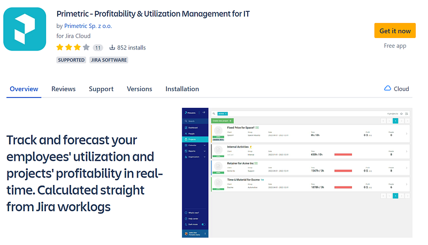This screenshot has height=245, width=428.
Task: Open the Primetric Sp. z o.o. vendor link
Action: 88,26
